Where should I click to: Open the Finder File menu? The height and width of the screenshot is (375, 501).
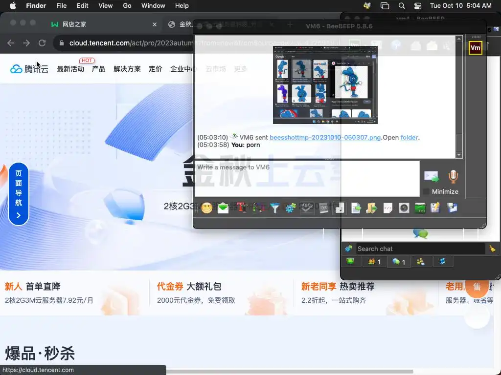[x=61, y=6]
